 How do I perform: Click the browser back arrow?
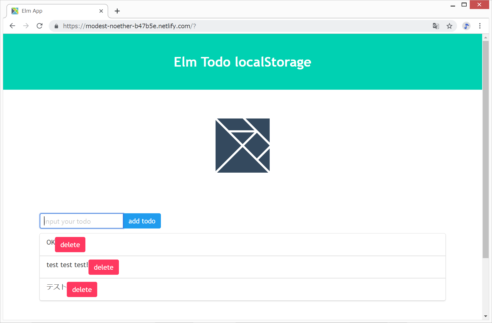pos(12,26)
